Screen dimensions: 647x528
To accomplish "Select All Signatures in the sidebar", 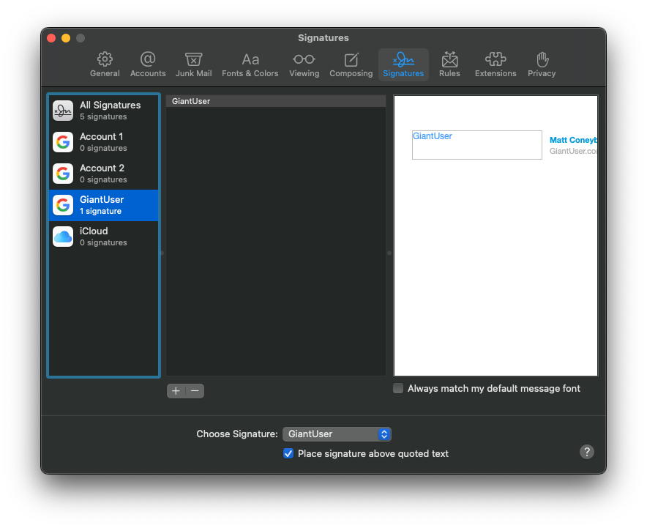I will click(x=103, y=111).
